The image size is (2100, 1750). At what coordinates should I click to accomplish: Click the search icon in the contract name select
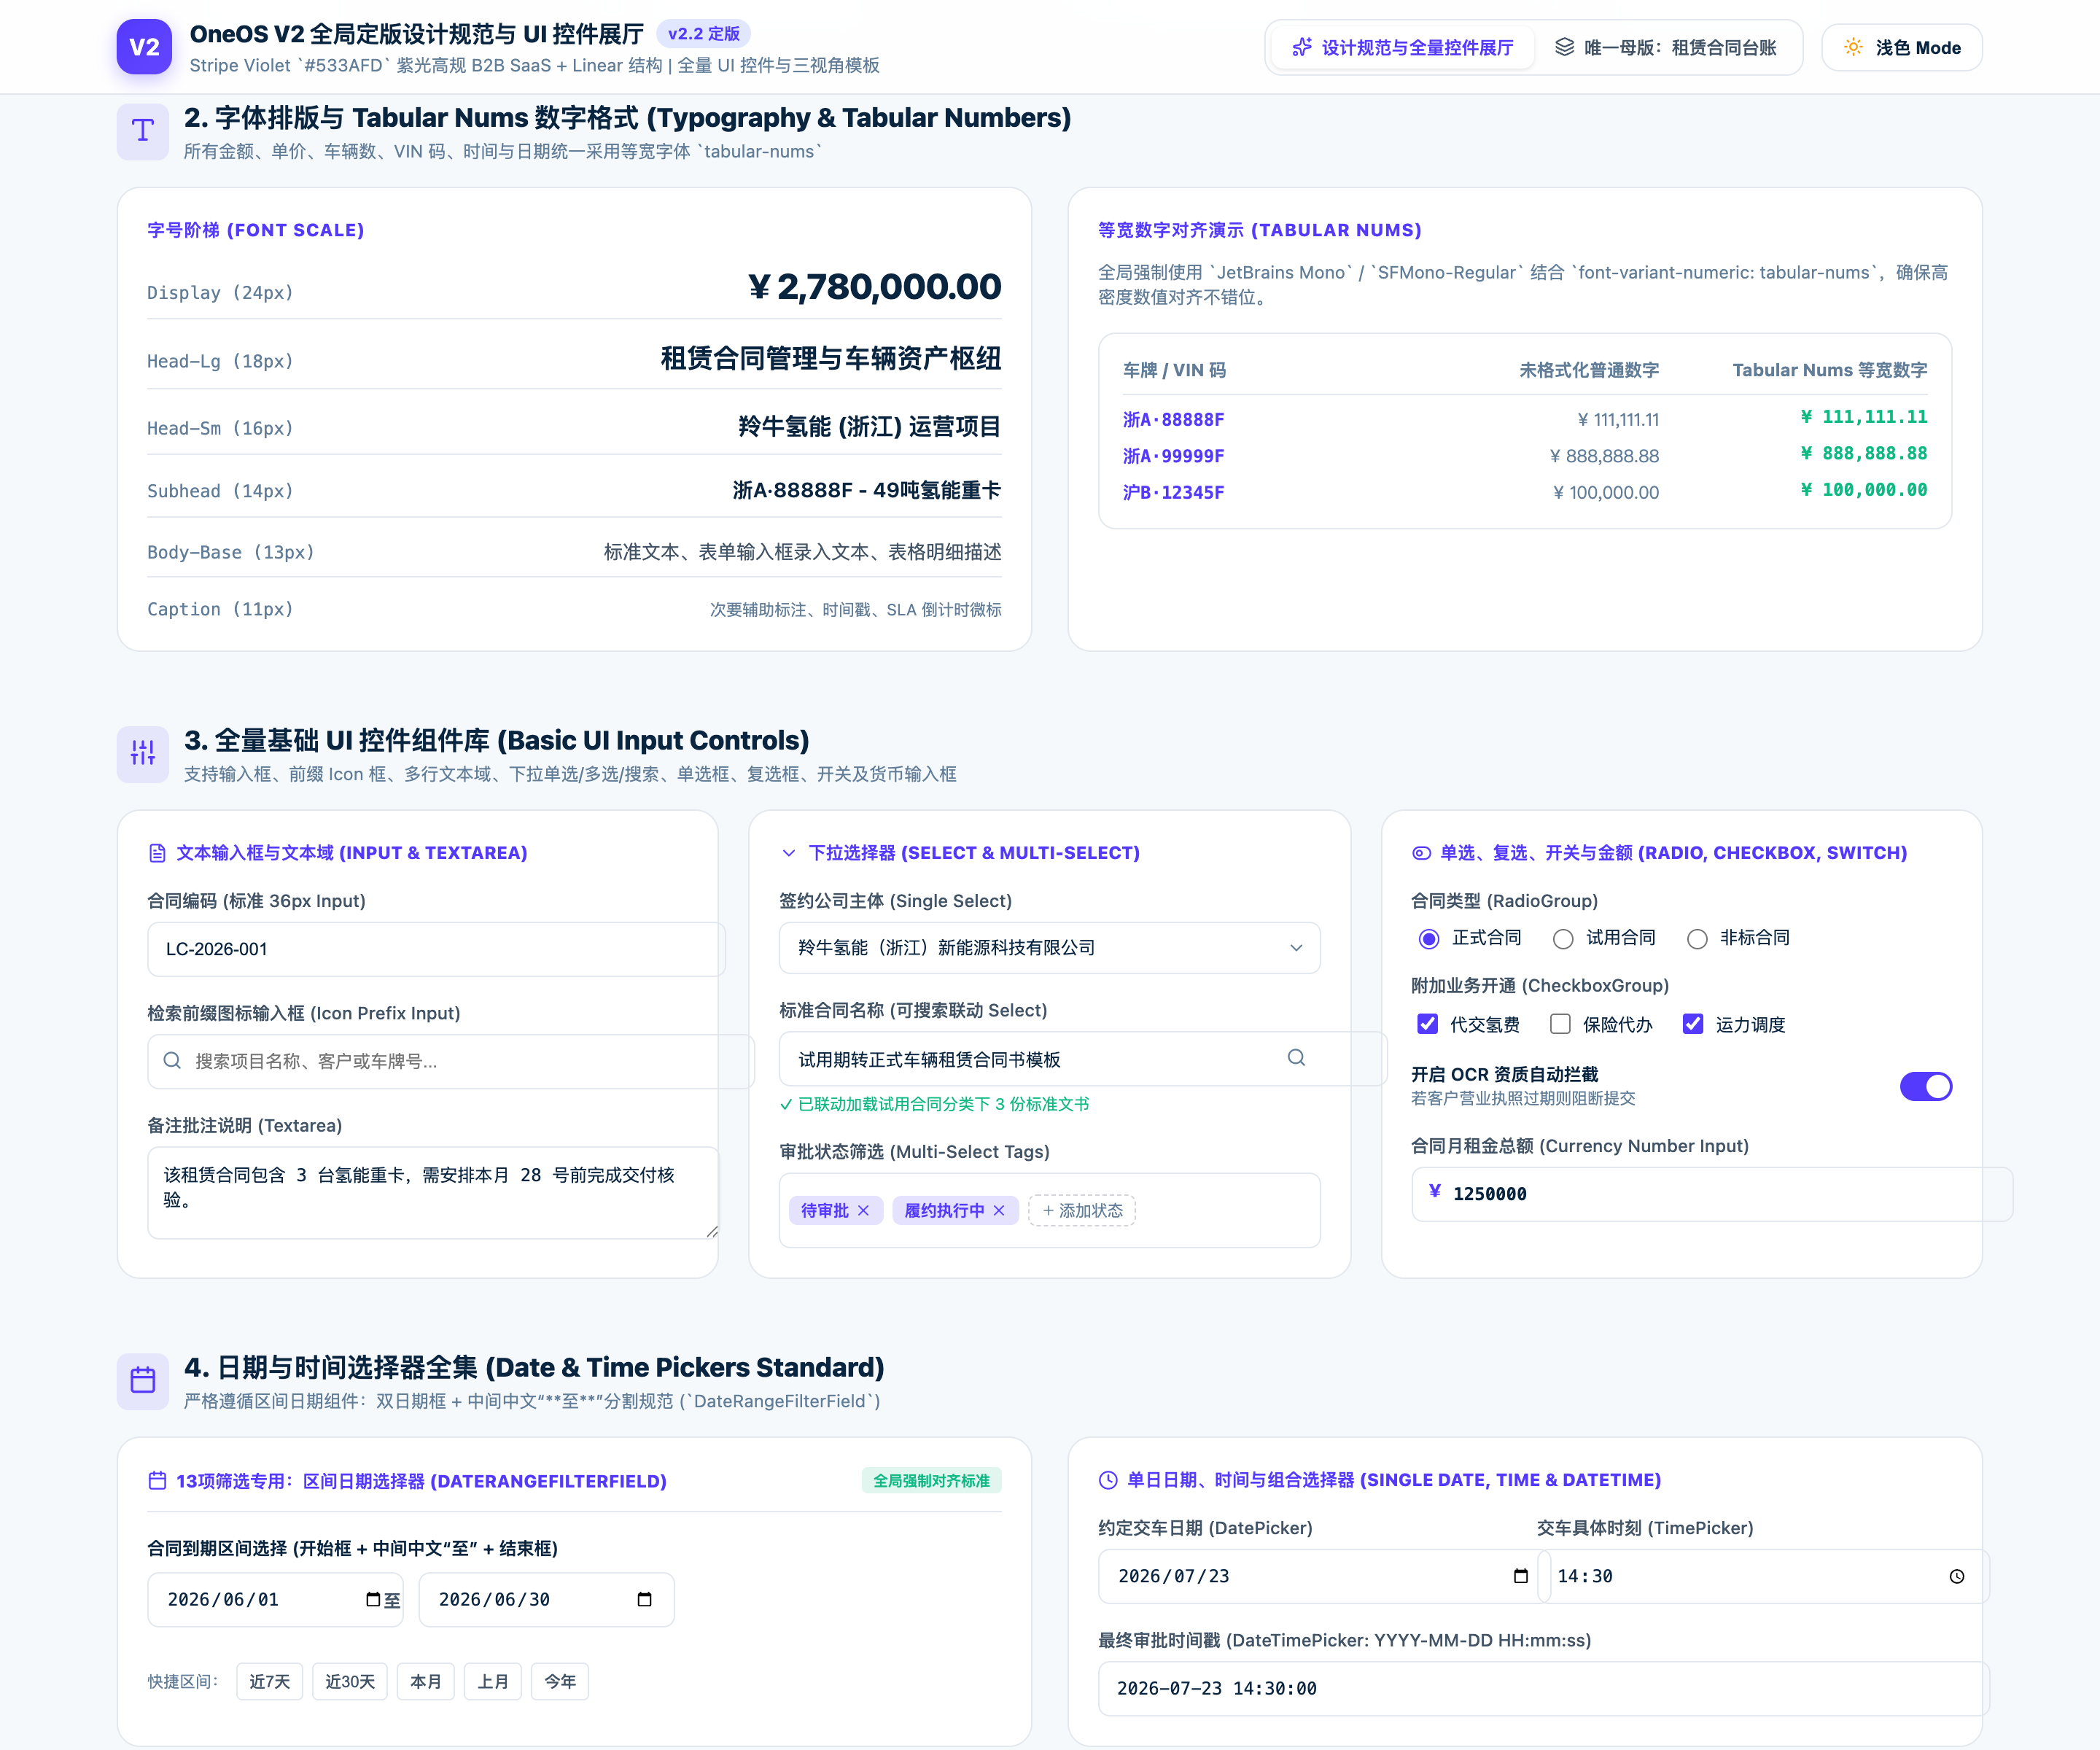coord(1296,1057)
